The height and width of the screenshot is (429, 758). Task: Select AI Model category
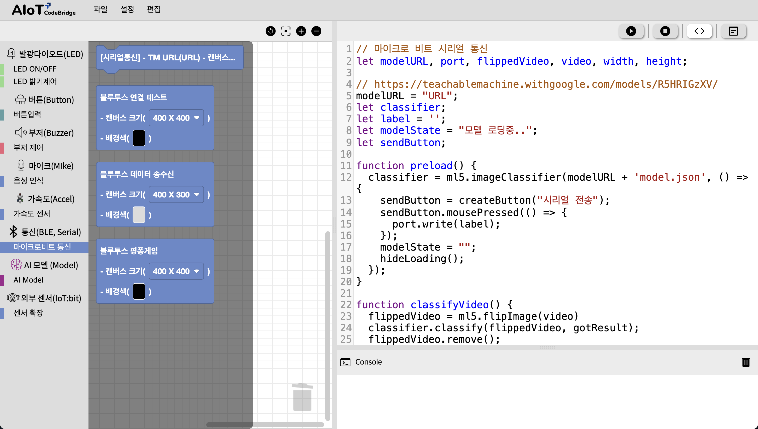pyautogui.click(x=44, y=280)
